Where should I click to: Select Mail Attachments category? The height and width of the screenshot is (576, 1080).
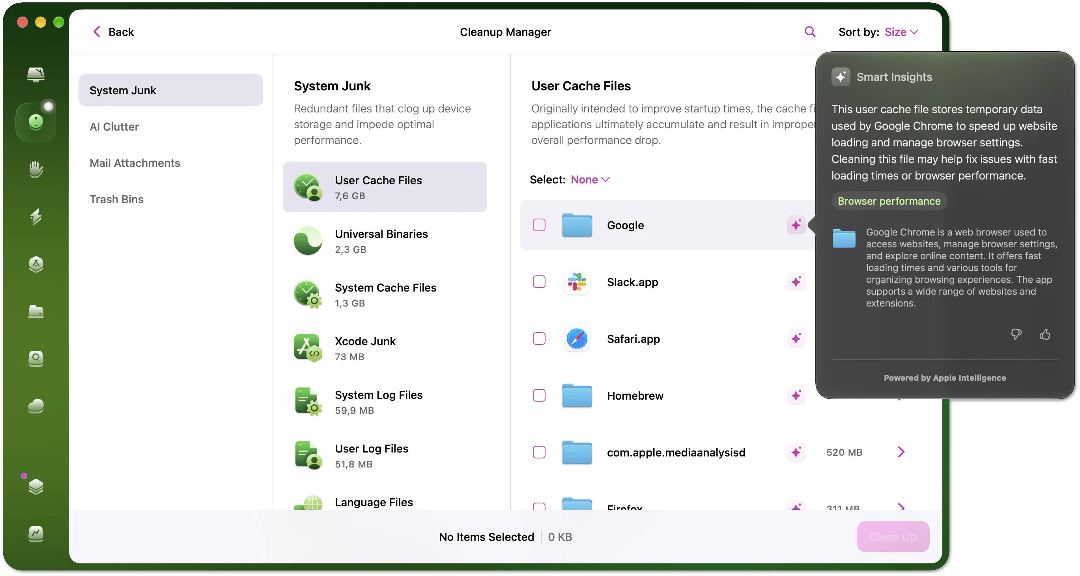point(171,163)
